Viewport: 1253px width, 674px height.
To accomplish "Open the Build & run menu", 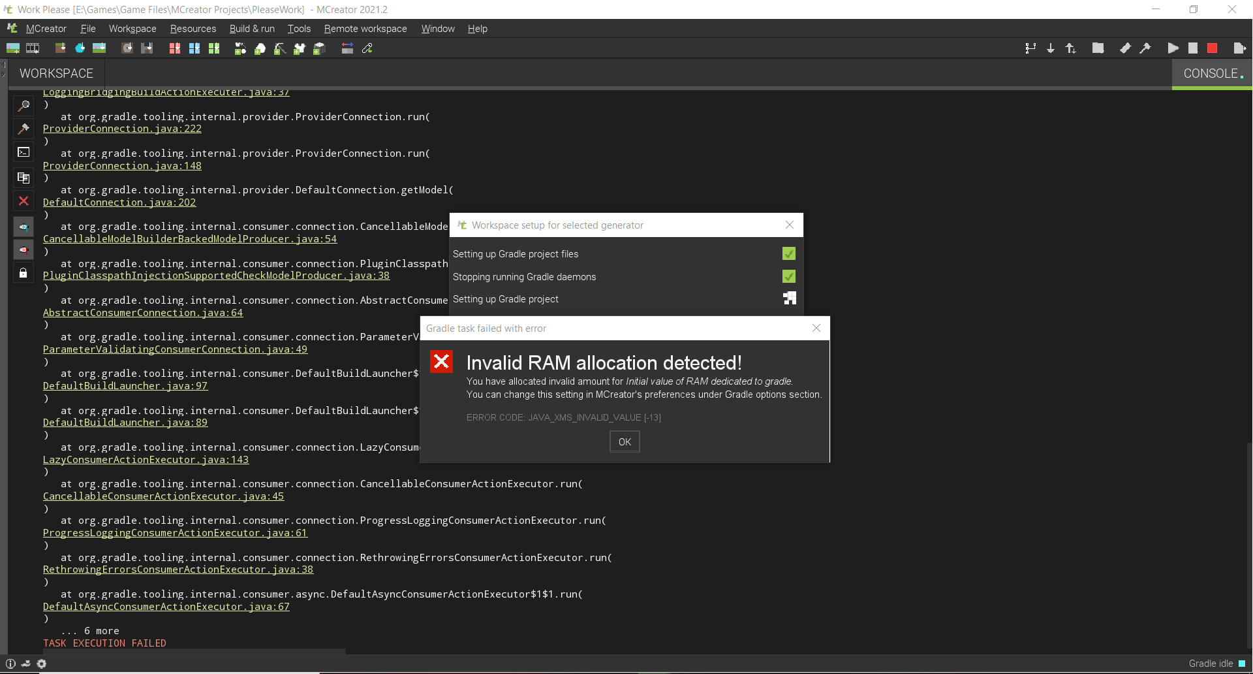I will (x=252, y=29).
